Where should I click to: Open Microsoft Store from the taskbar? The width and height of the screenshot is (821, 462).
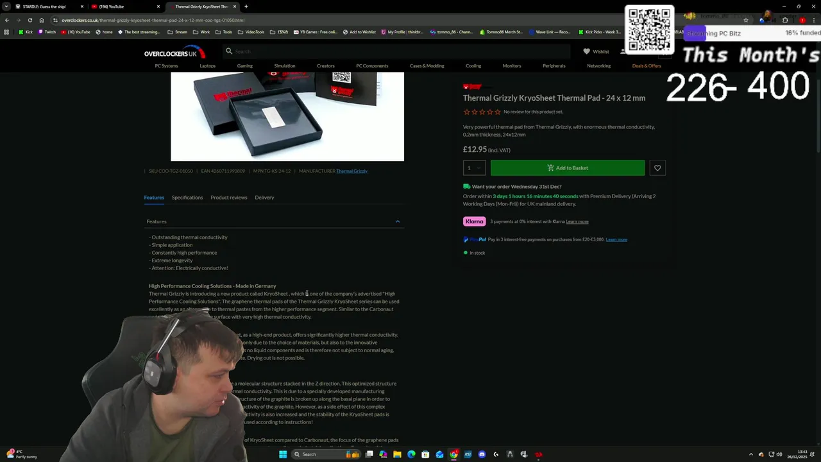[x=425, y=454]
